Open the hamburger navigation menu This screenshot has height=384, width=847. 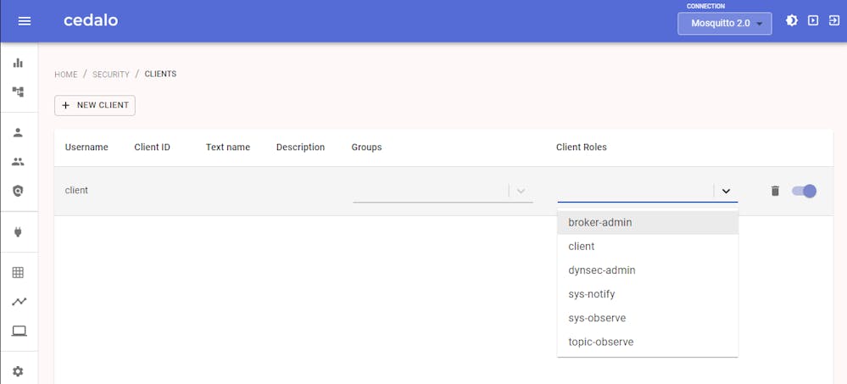[x=25, y=21]
